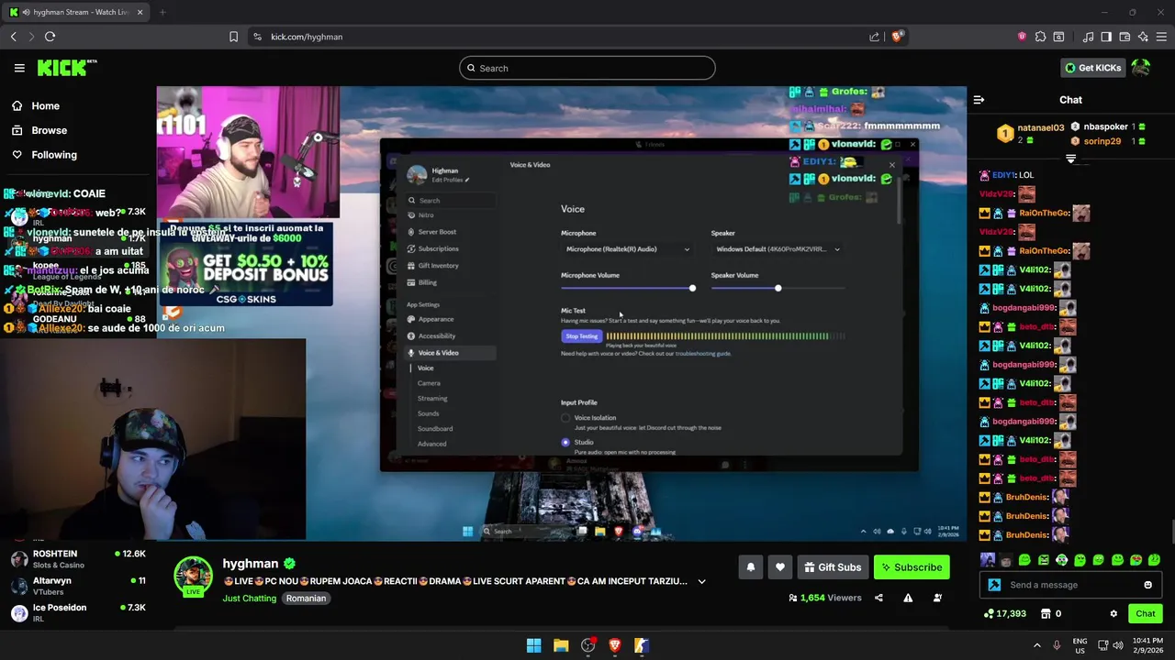Follow channel with the heart icon
This screenshot has width=1175, height=660.
[780, 567]
